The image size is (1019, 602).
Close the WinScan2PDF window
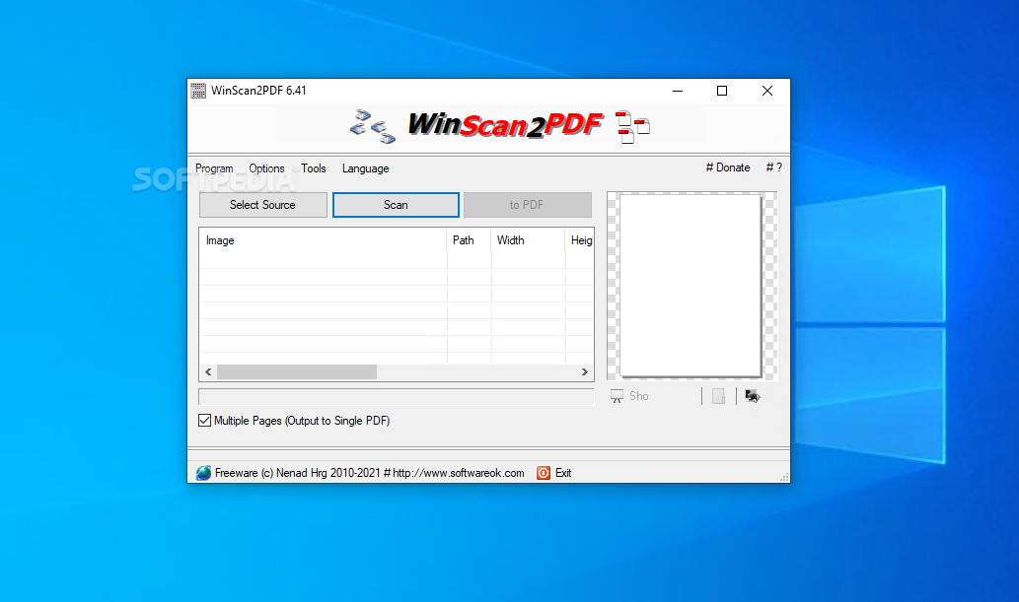click(x=767, y=91)
